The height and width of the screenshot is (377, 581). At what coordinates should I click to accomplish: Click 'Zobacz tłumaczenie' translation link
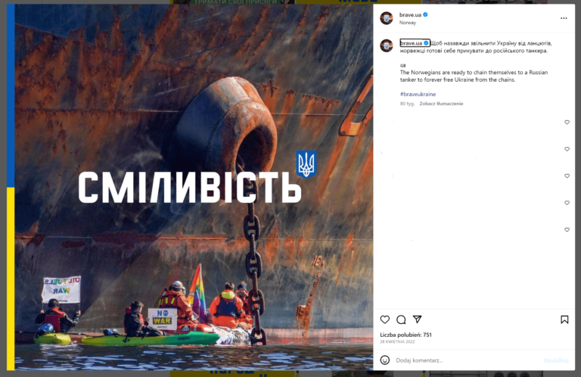[441, 104]
